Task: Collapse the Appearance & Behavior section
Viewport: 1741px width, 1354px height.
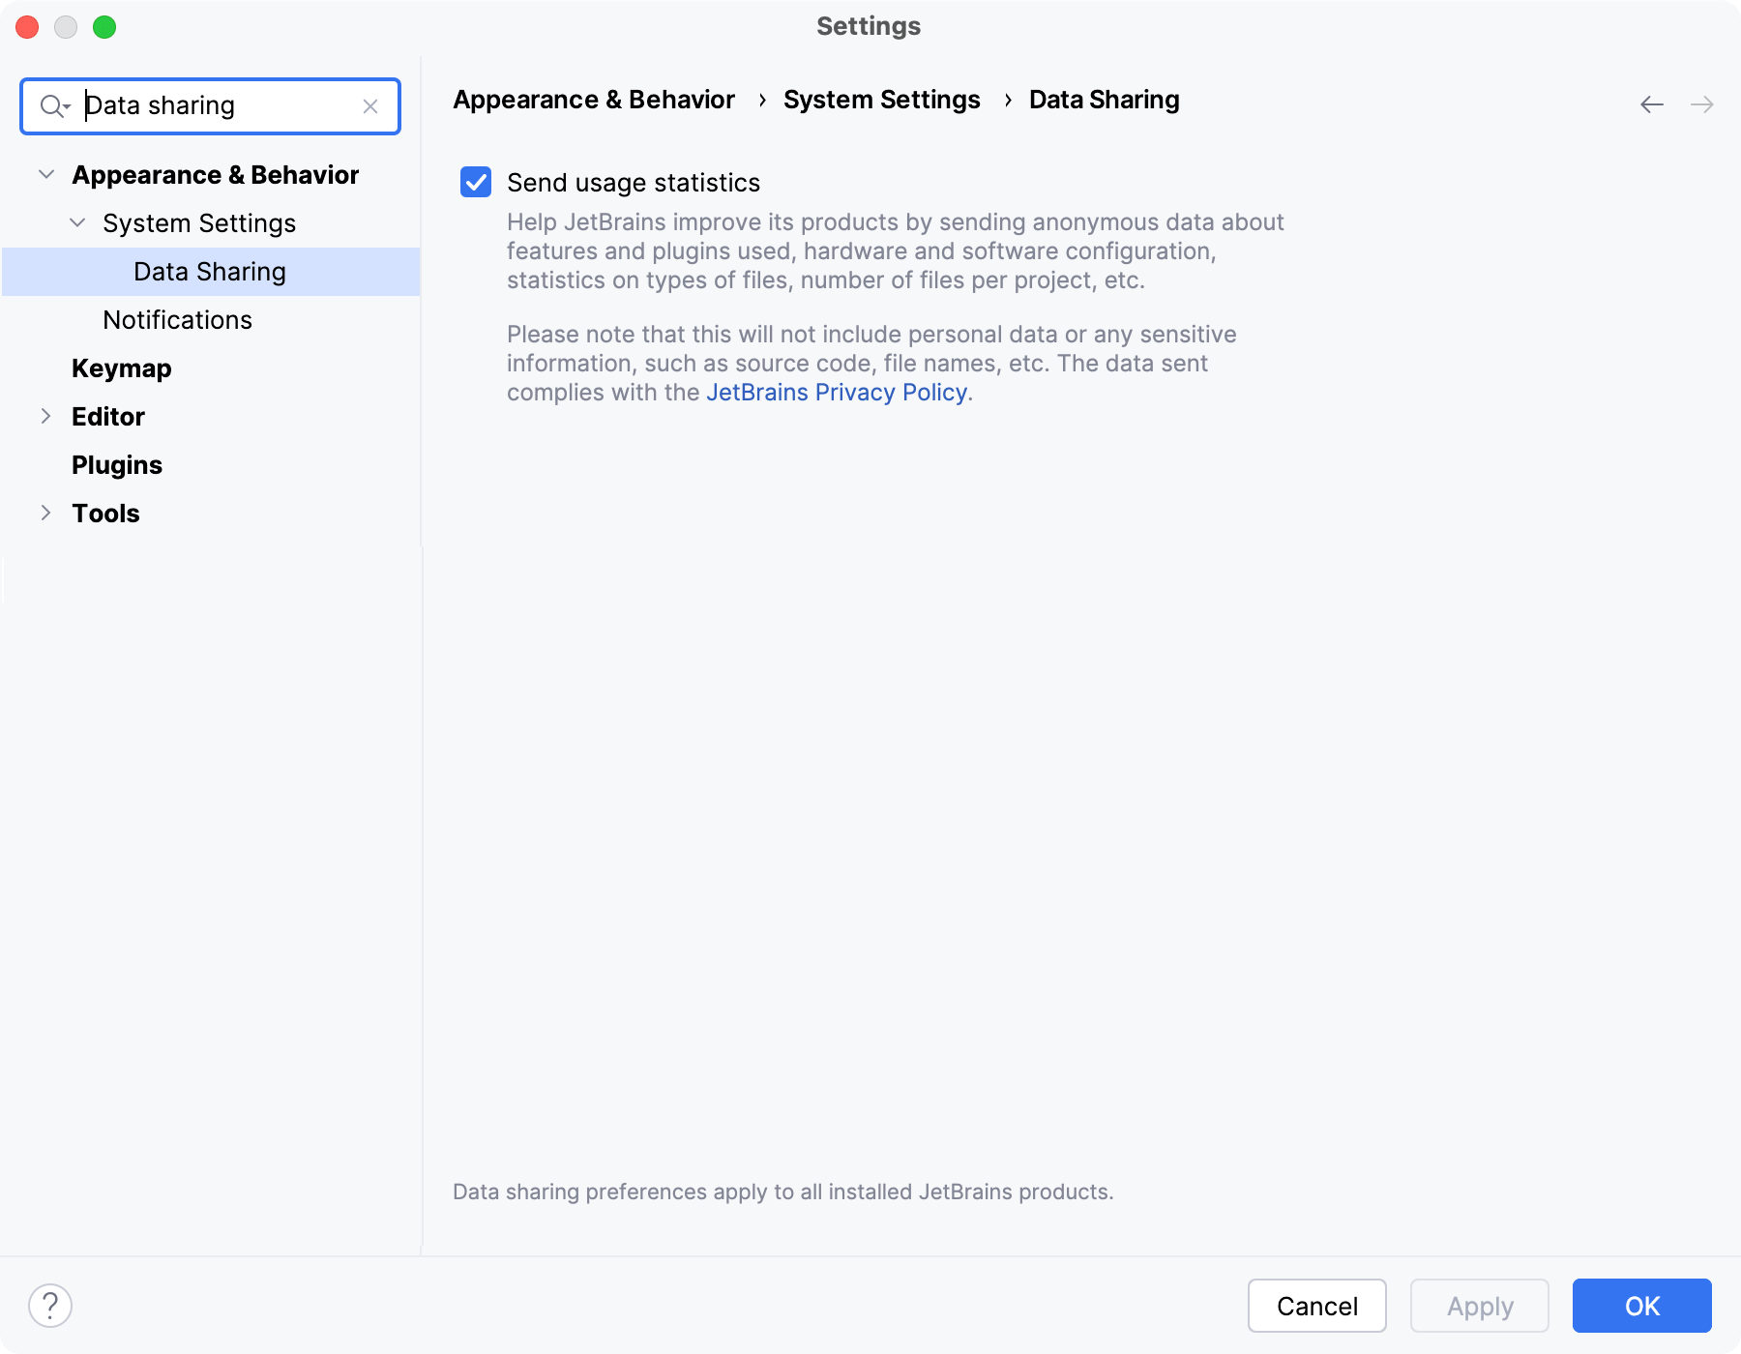Action: pos(44,174)
